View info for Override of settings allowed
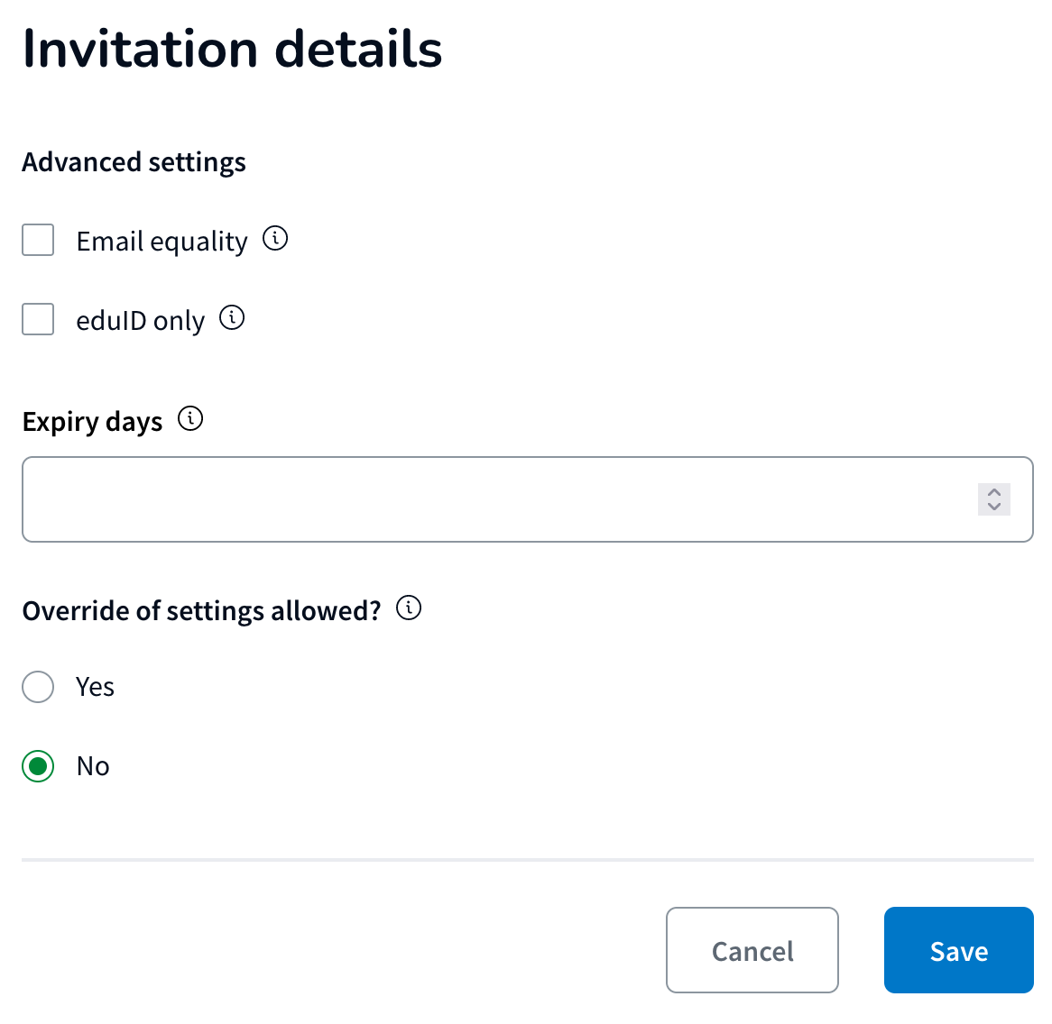Image resolution: width=1052 pixels, height=1024 pixels. point(409,608)
